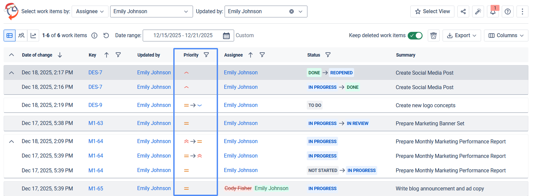This screenshot has width=533, height=196.
Task: Filter the Key column
Action: (x=118, y=55)
